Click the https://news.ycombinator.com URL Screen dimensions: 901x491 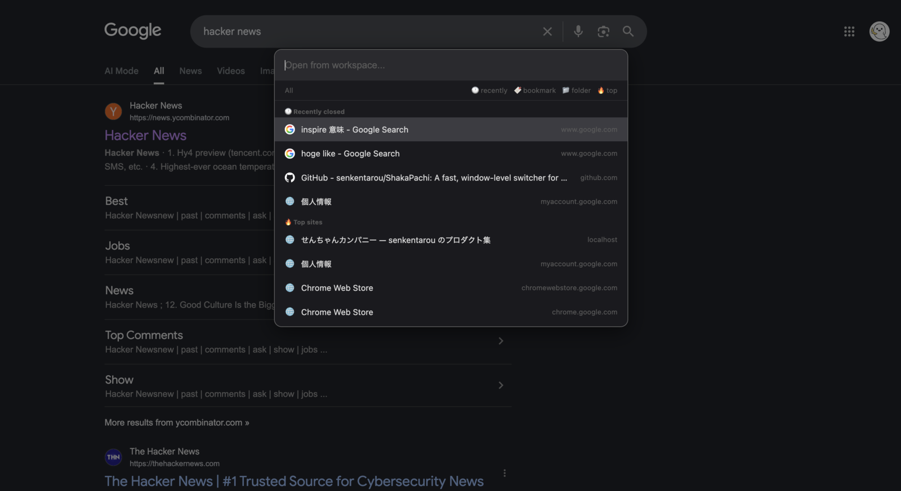180,118
